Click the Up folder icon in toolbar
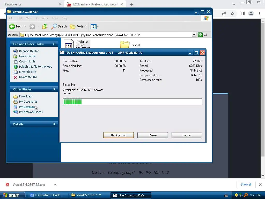Screen dimensions: 265x199 click(45, 26)
